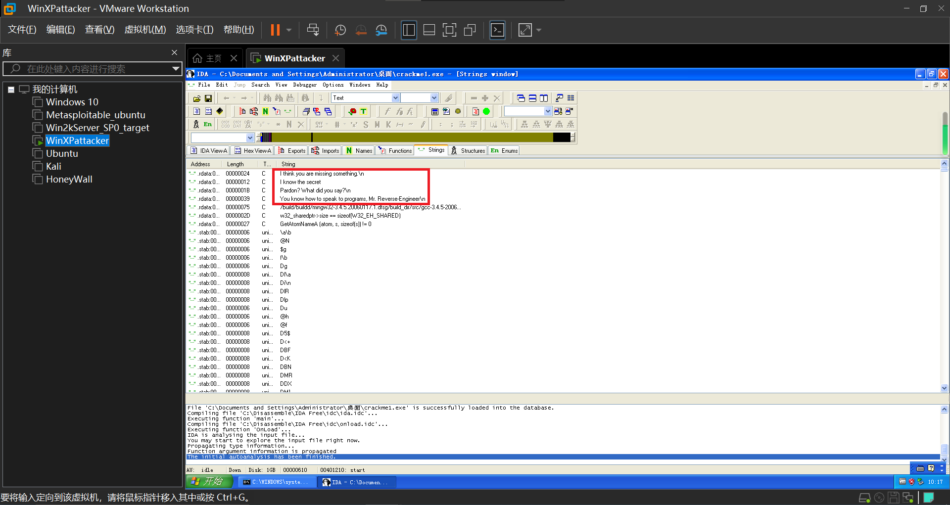950x505 pixels.
Task: Click the VMware console view icon
Action: (497, 30)
